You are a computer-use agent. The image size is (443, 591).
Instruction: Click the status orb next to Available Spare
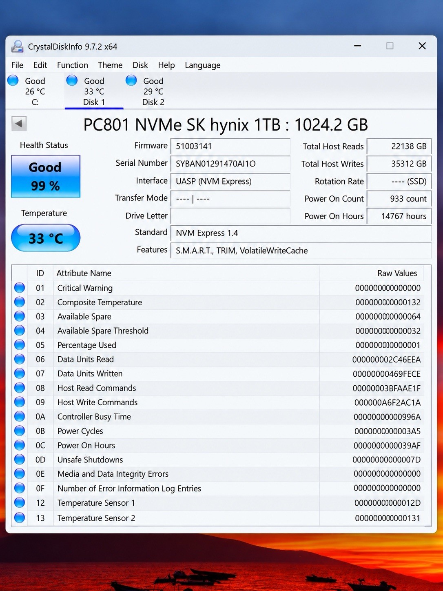(x=20, y=316)
